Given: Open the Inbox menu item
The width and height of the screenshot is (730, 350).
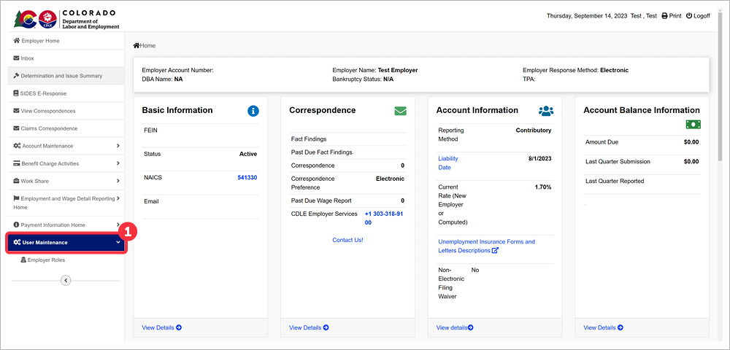Looking at the screenshot, I should tap(27, 58).
